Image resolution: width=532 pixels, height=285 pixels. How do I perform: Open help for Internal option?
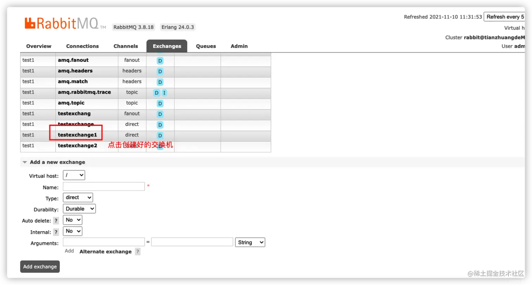click(x=56, y=232)
